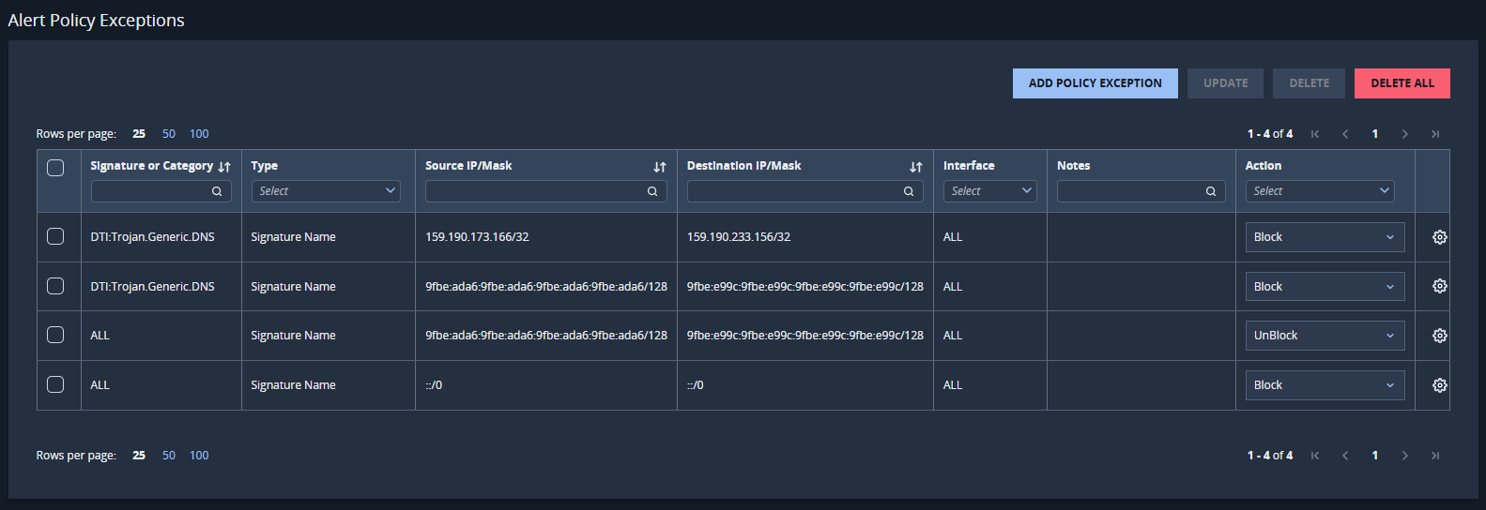
Task: Go to last page in bottom pagination
Action: click(1435, 456)
